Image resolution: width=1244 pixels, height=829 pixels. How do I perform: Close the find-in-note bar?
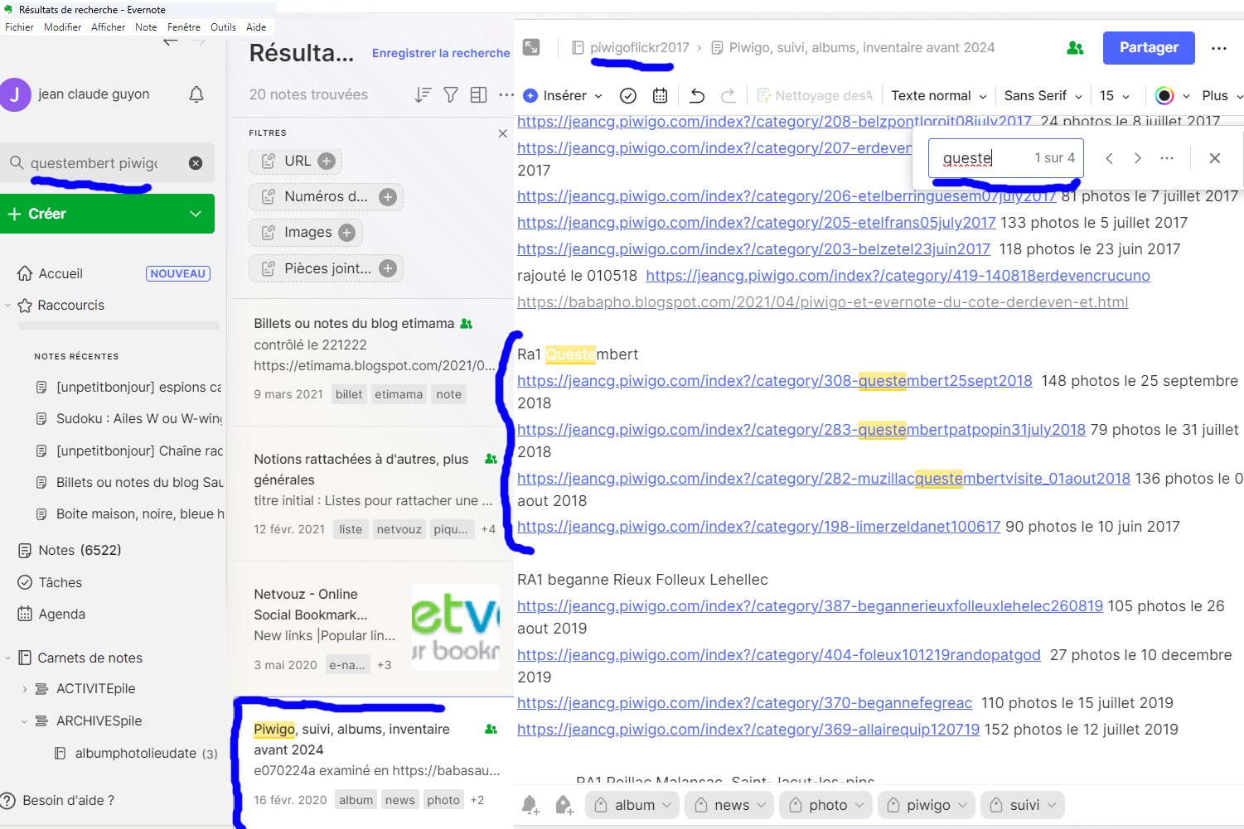pos(1215,158)
